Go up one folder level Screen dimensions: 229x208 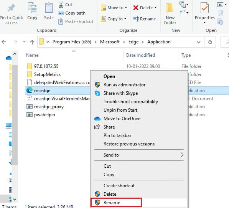point(32,42)
